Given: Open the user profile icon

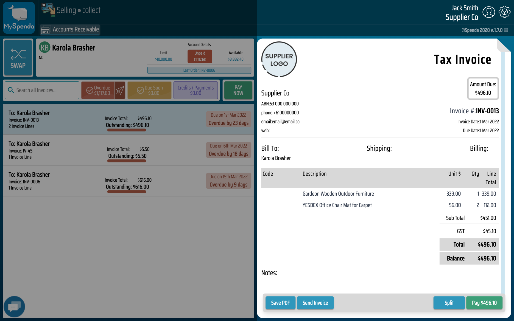Looking at the screenshot, I should click(489, 12).
